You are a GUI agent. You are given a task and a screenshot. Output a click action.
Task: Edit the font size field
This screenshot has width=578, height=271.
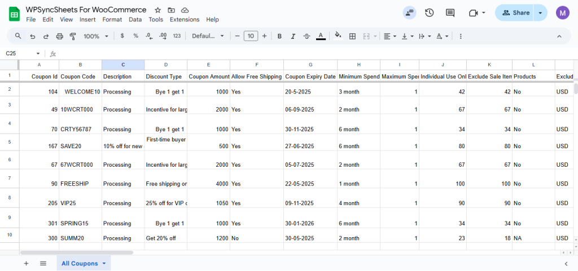pyautogui.click(x=251, y=36)
